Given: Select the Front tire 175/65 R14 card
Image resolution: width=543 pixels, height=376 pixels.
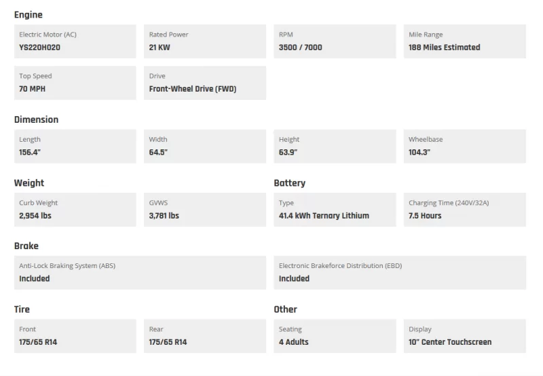Looking at the screenshot, I should (75, 336).
